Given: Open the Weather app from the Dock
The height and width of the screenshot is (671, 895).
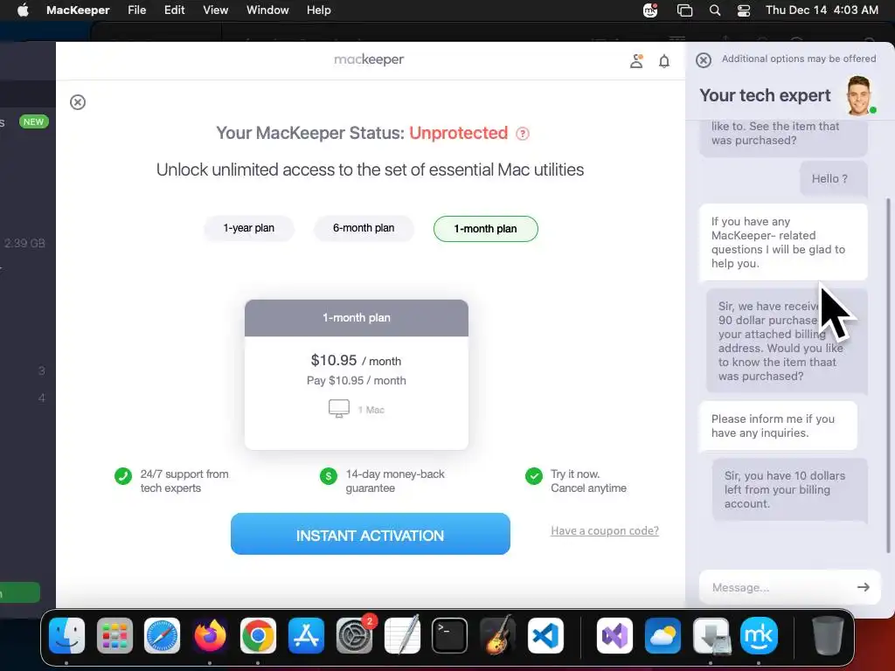Looking at the screenshot, I should pos(663,635).
